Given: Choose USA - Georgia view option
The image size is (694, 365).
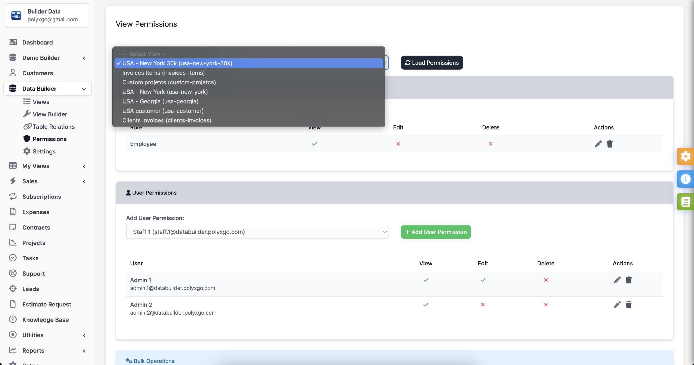Looking at the screenshot, I should pos(160,101).
